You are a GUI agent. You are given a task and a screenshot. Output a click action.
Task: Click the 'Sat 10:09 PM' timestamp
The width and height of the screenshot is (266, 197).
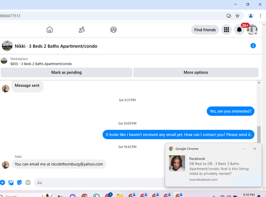point(127,123)
